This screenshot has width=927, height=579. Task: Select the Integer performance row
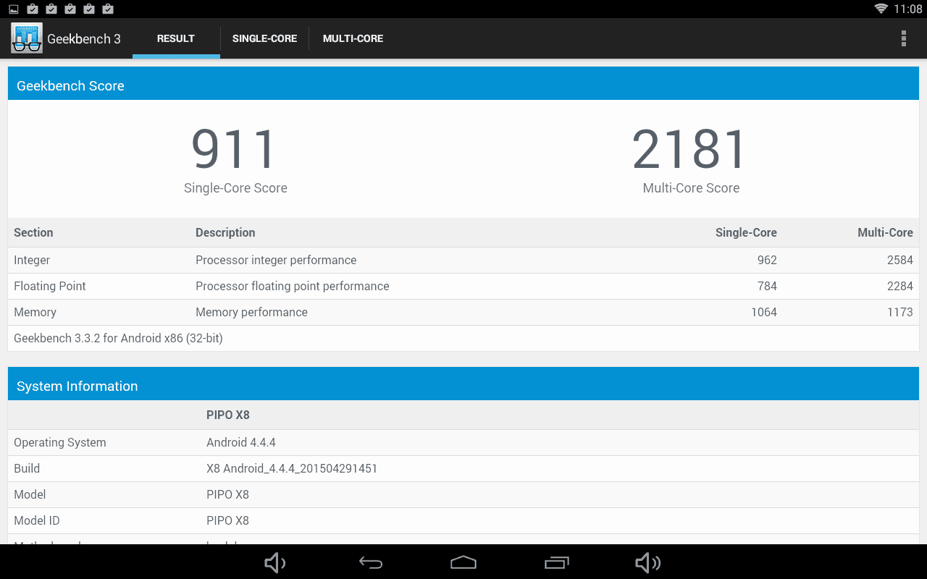(x=463, y=260)
